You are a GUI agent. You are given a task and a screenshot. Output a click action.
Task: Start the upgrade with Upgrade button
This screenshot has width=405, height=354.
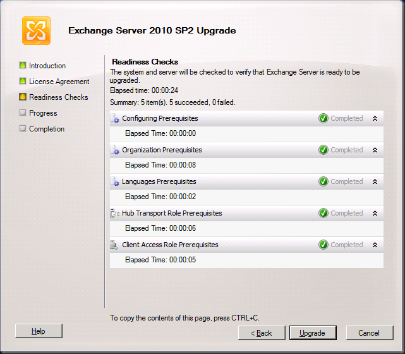(x=313, y=333)
